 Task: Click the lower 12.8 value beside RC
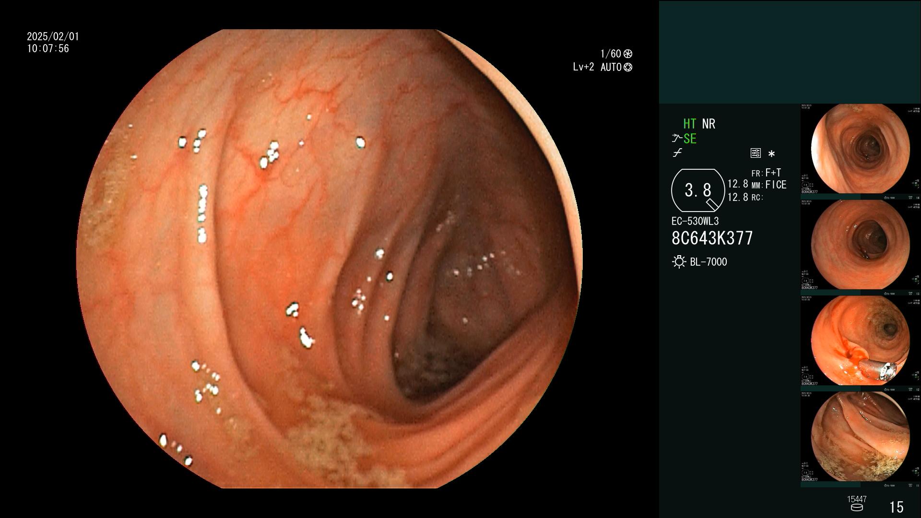click(x=738, y=197)
